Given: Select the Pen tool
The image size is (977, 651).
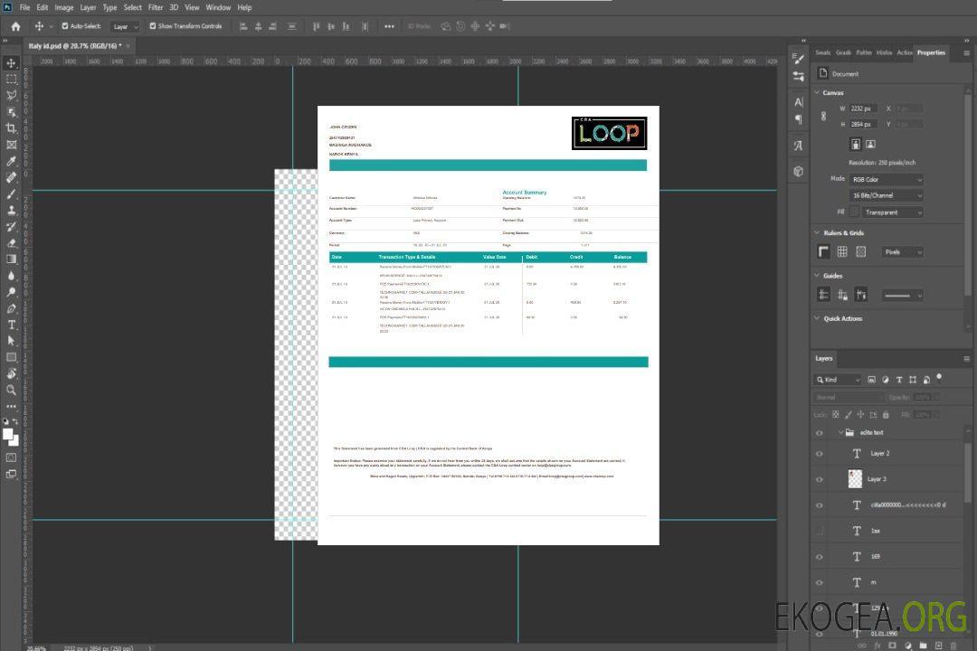Looking at the screenshot, I should point(11,308).
